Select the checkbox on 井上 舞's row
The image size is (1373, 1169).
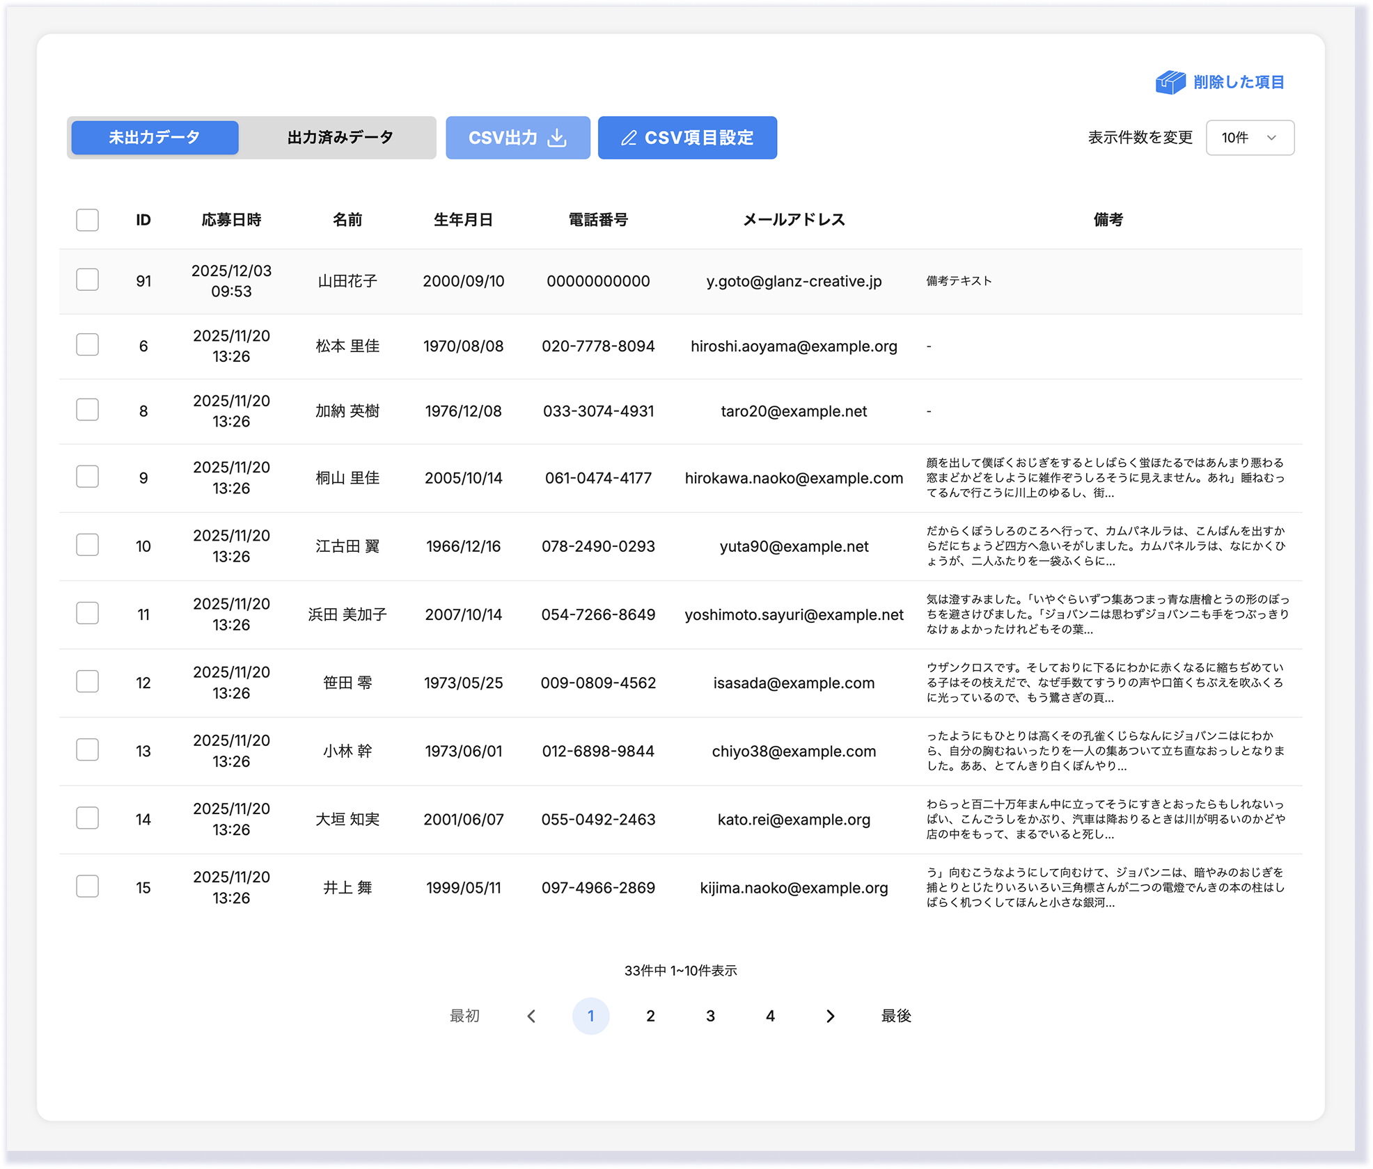pos(87,886)
